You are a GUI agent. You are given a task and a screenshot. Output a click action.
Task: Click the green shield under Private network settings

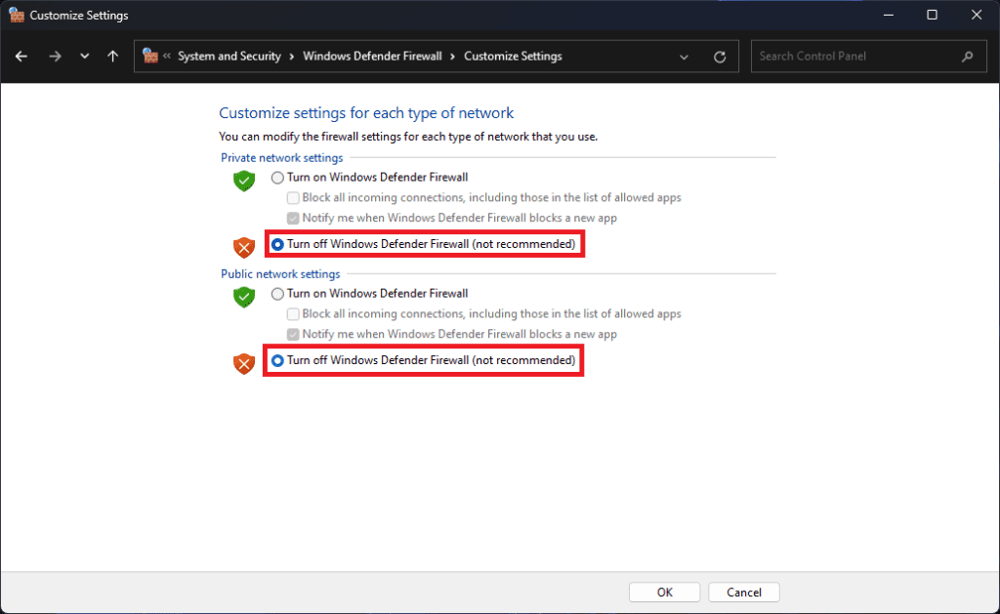(243, 182)
